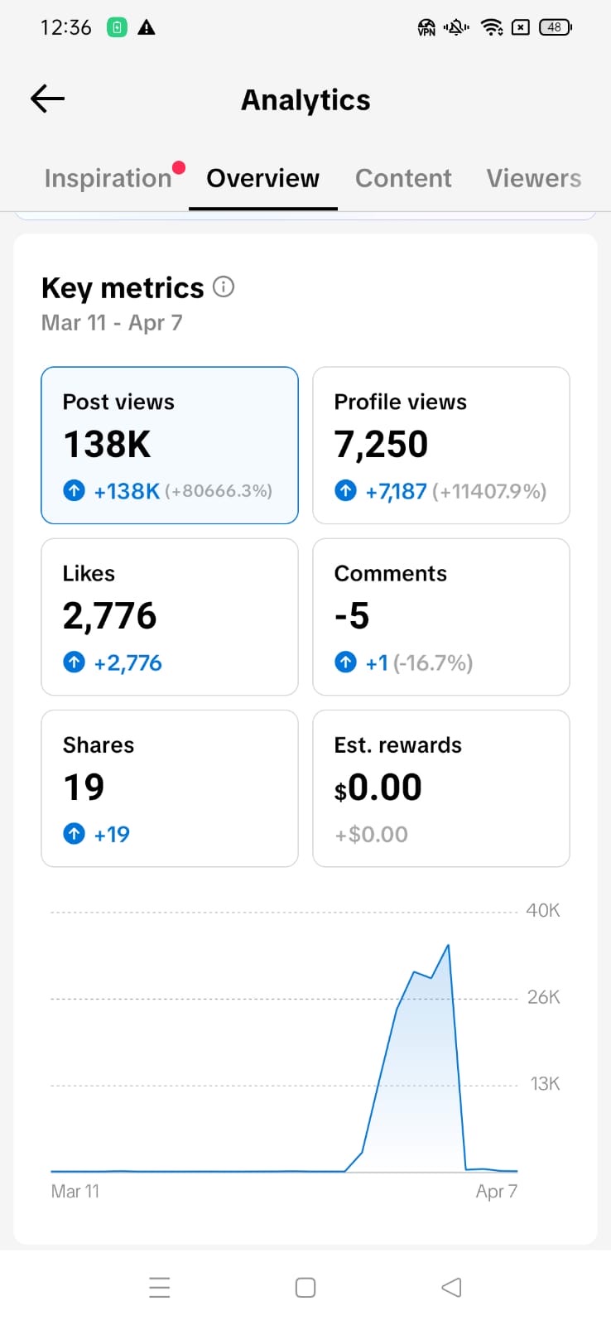Open the Viewers tab
The image size is (611, 1325).
(533, 178)
